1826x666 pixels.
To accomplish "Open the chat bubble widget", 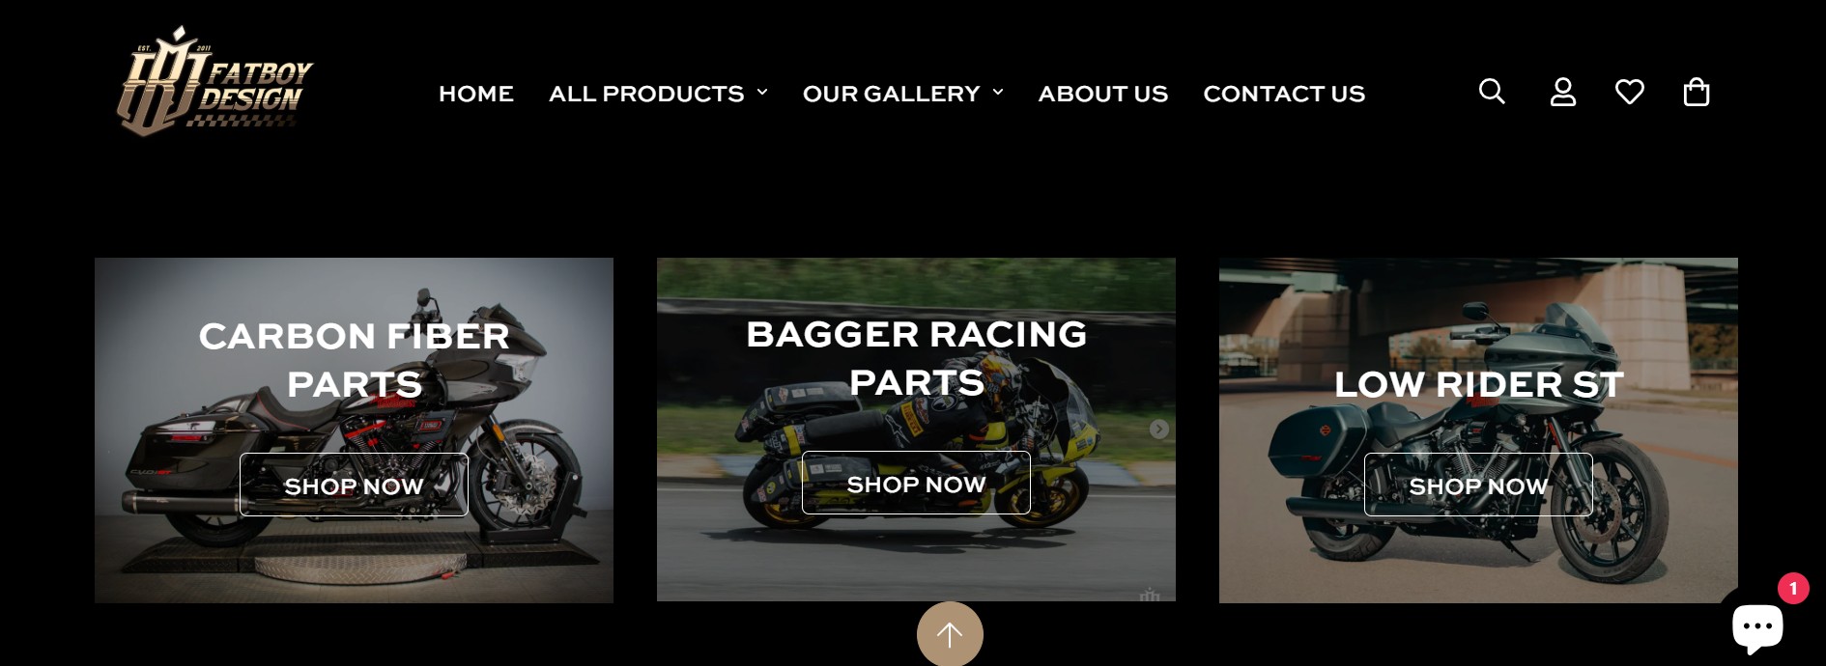I will point(1756,627).
